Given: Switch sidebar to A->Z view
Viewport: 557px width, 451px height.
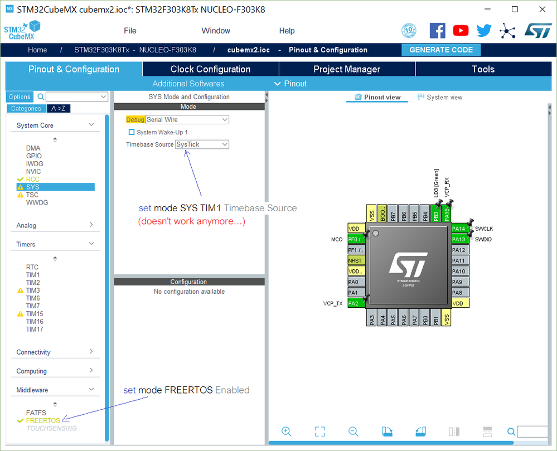Looking at the screenshot, I should [x=58, y=108].
